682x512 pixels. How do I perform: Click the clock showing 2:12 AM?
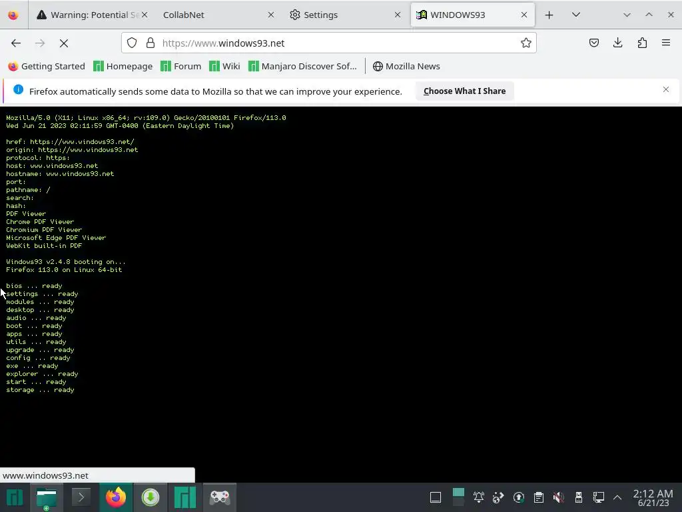653,497
